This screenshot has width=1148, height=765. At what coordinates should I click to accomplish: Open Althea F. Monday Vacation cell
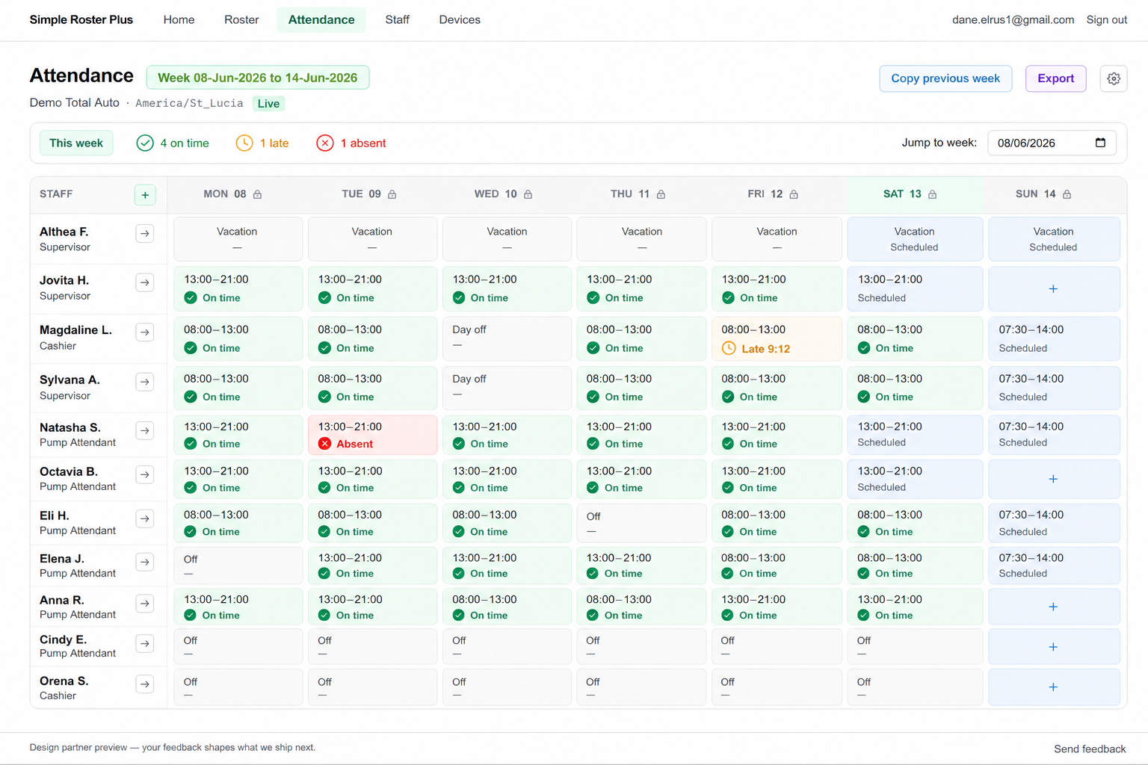coord(238,239)
